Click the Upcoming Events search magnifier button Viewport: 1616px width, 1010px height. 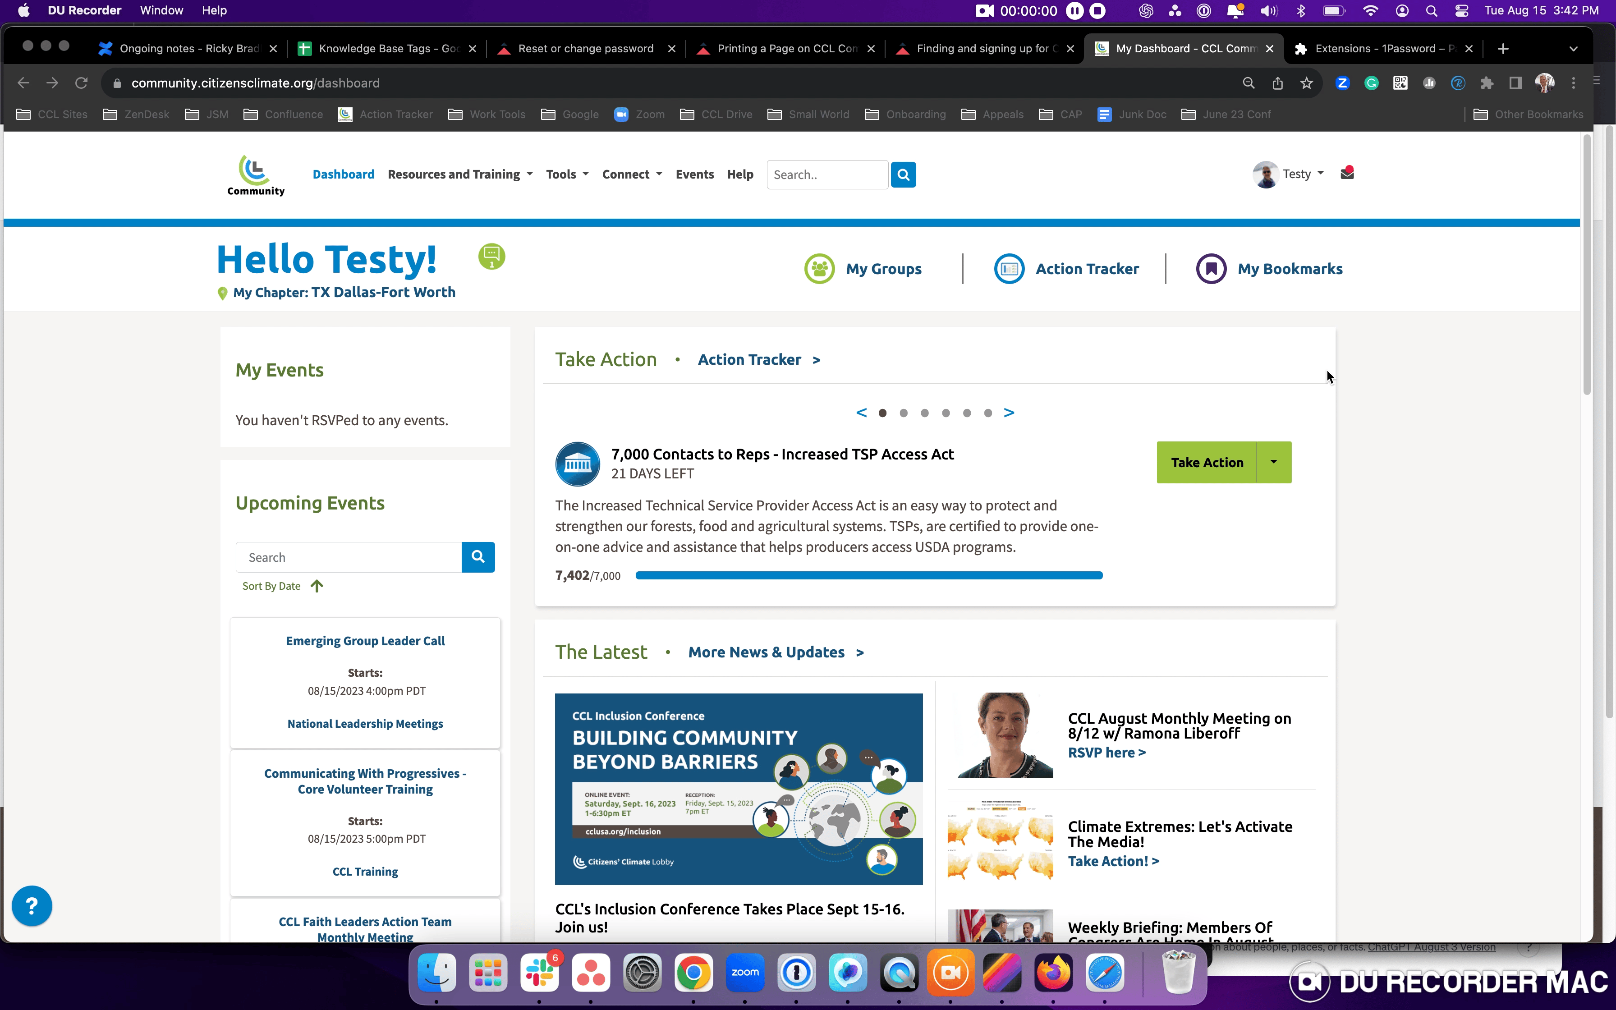478,557
